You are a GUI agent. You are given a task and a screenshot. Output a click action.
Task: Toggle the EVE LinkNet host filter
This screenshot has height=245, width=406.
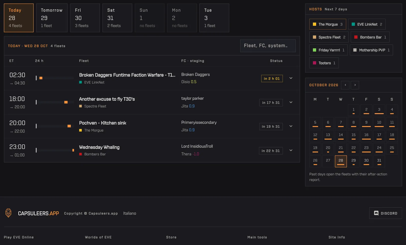click(x=367, y=24)
